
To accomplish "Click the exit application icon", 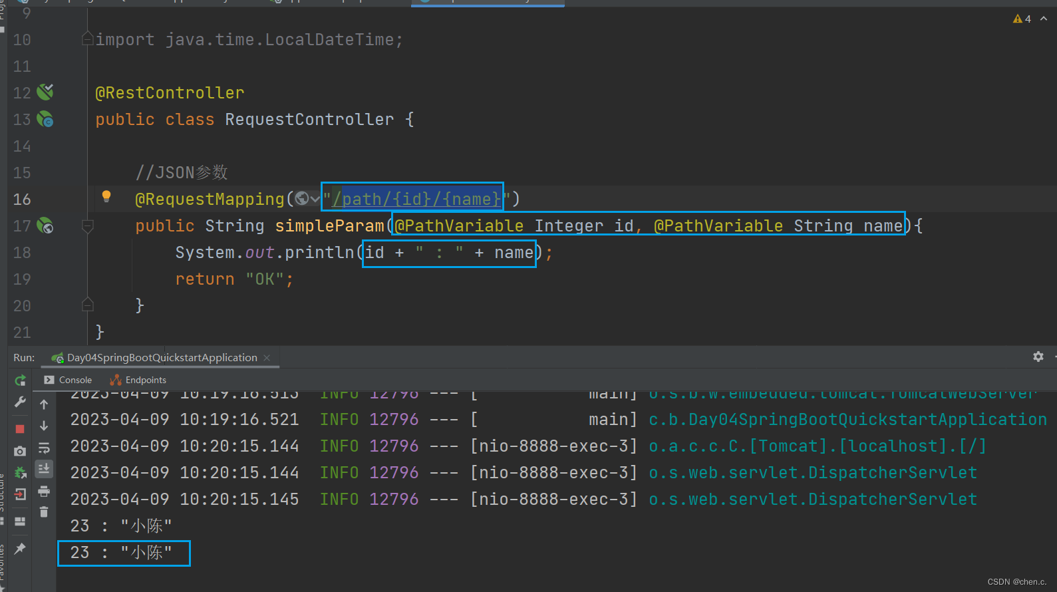I will 20,494.
